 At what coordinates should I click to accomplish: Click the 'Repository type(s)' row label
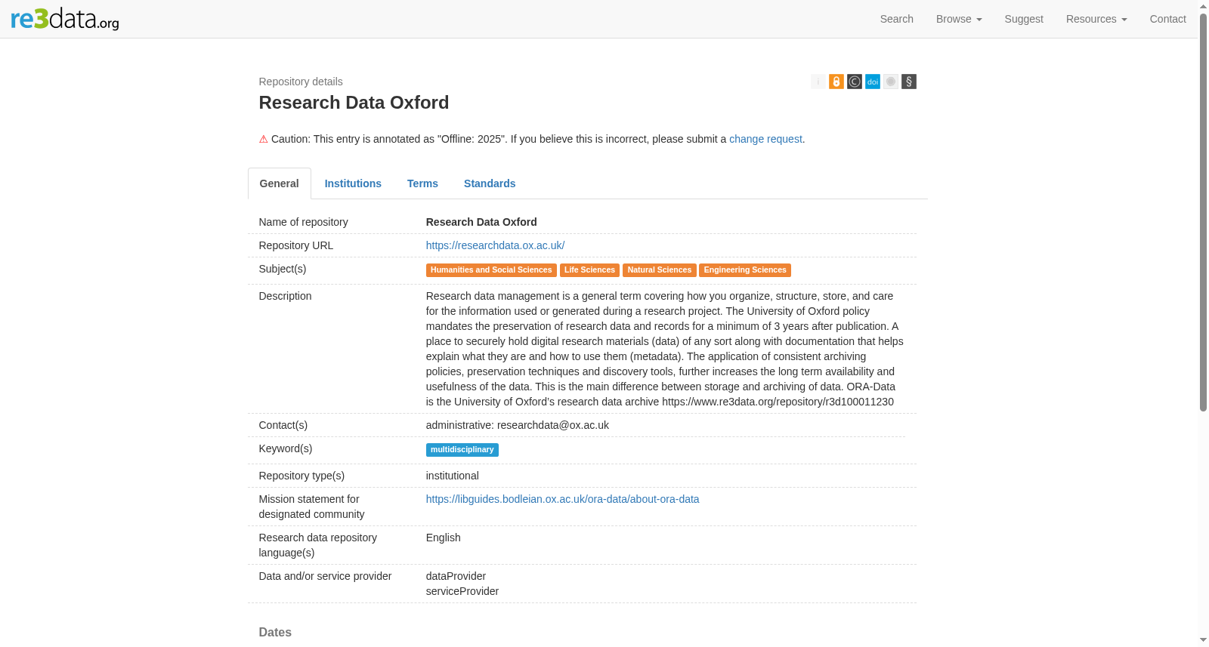301,476
